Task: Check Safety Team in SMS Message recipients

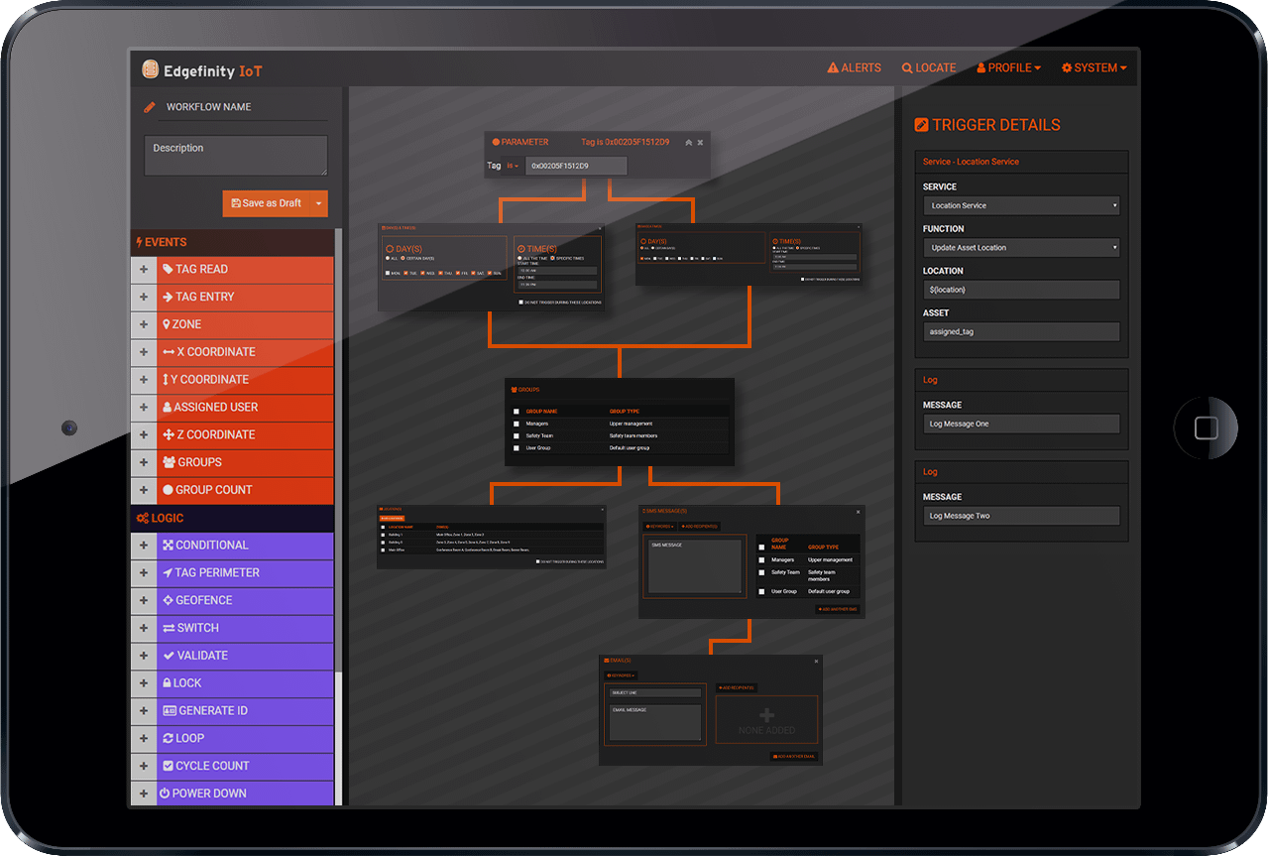Action: coord(761,572)
